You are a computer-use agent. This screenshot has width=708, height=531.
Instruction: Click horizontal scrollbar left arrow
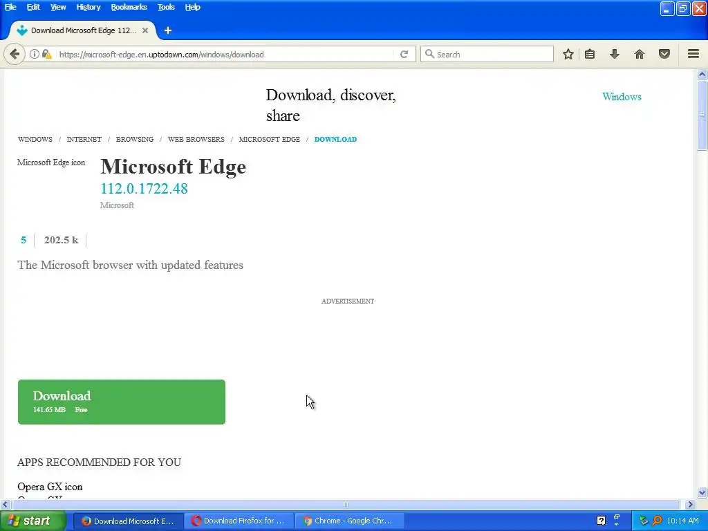5,504
